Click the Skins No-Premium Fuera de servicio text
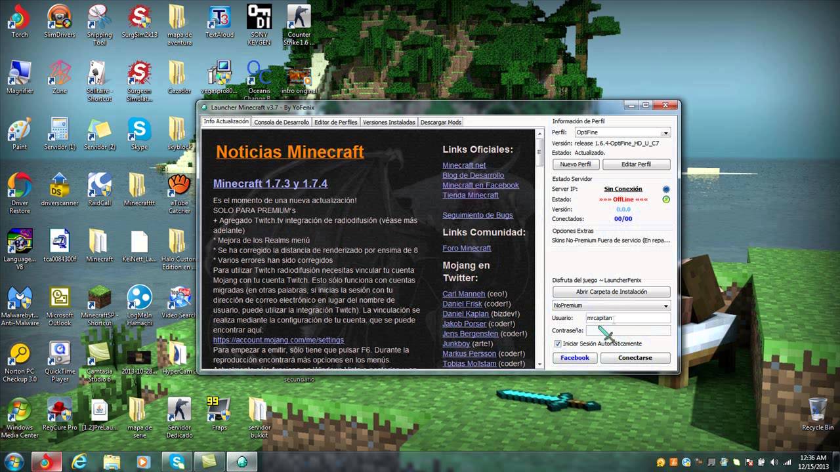 click(x=611, y=241)
